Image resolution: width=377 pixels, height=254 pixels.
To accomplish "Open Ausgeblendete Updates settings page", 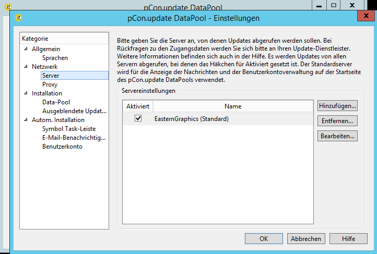I will click(74, 111).
